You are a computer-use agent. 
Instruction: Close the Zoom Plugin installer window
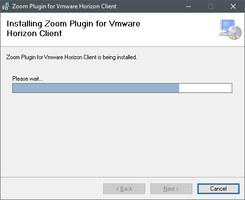(x=233, y=6)
